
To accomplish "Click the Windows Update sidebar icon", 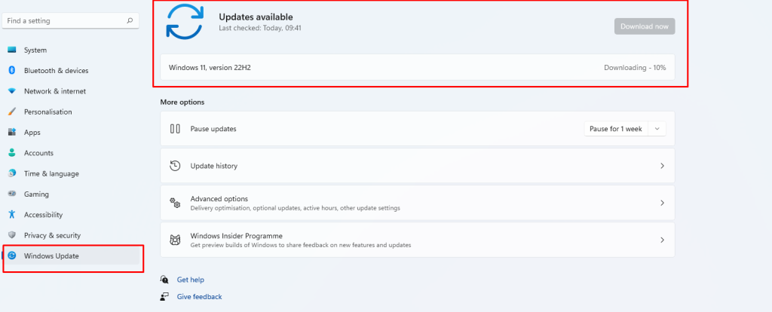I will pos(12,255).
